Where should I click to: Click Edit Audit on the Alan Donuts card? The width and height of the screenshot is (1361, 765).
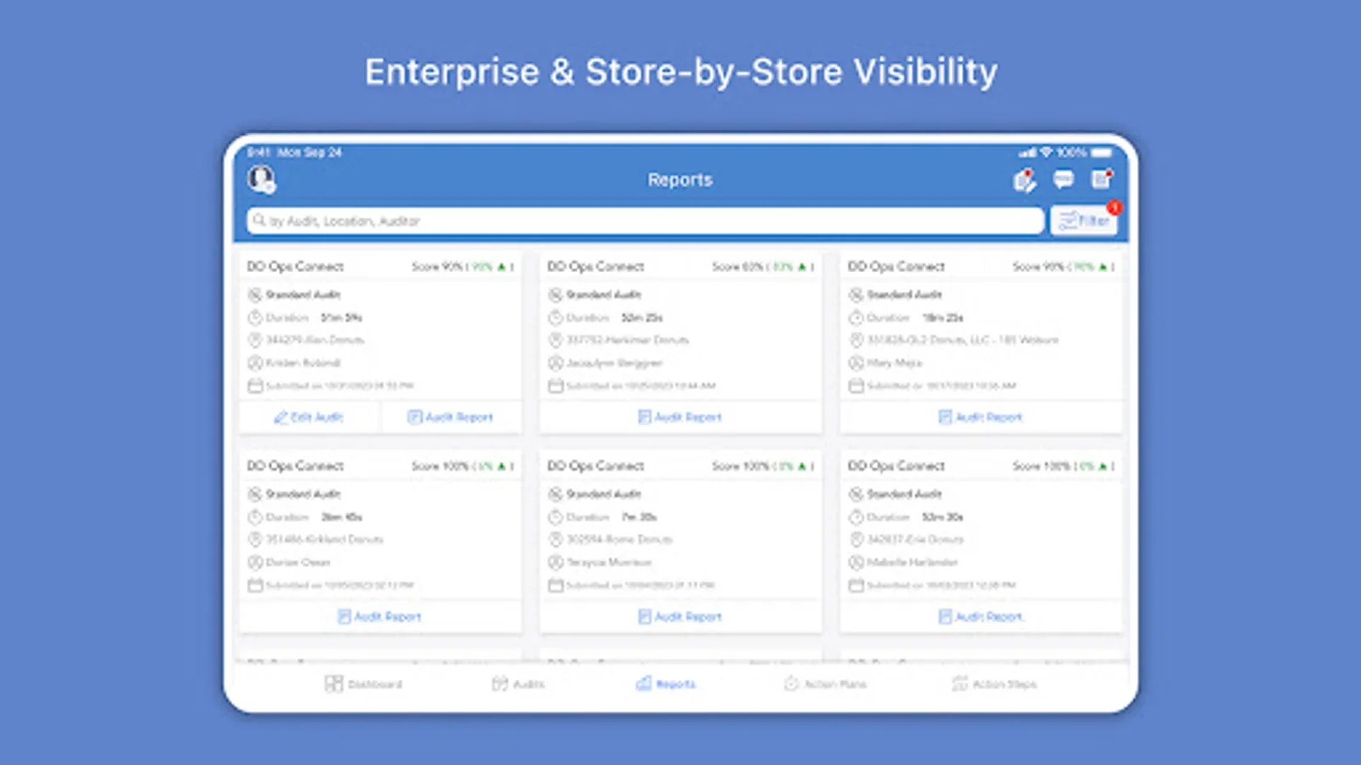click(x=309, y=417)
